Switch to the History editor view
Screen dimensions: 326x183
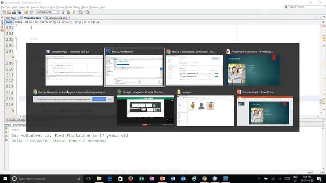(x=18, y=22)
